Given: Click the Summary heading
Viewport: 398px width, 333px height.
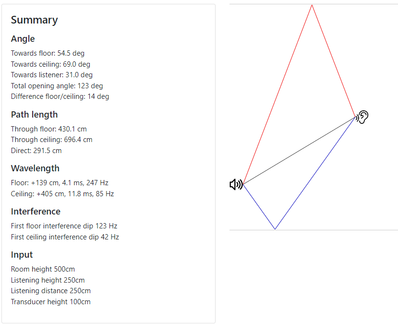Looking at the screenshot, I should click(x=34, y=20).
